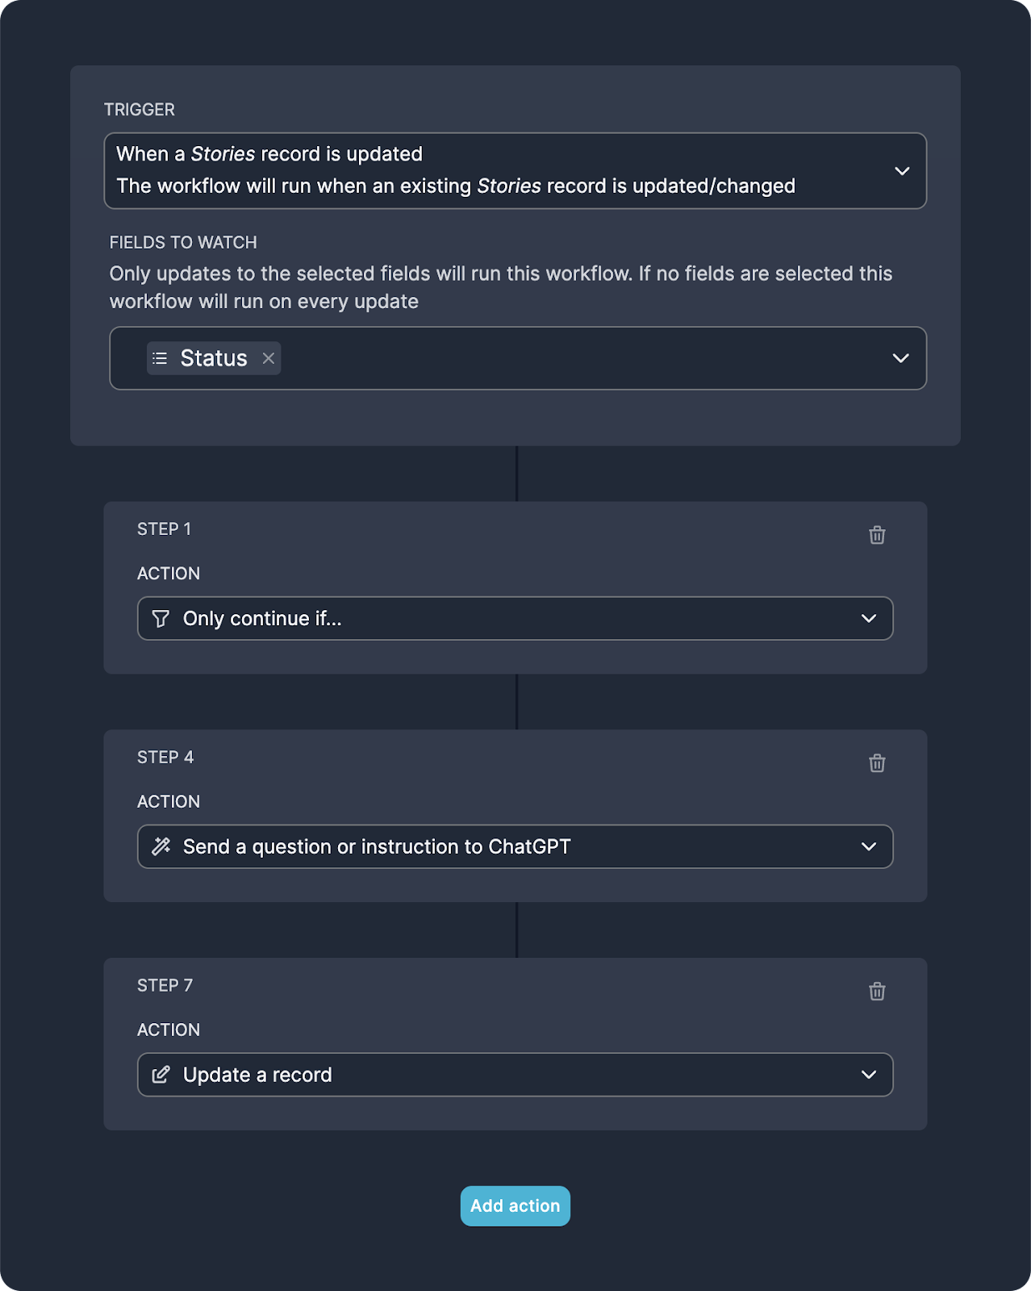Click the Status chip label
Image resolution: width=1031 pixels, height=1291 pixels.
[x=214, y=357]
